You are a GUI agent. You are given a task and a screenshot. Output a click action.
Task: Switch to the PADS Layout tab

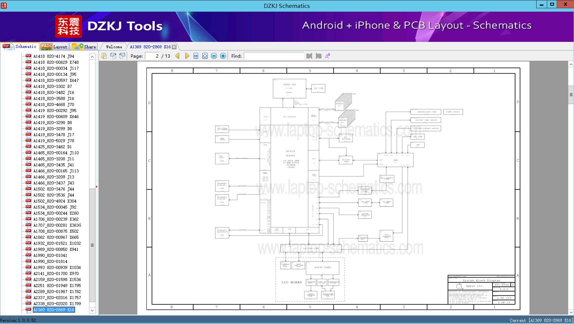54,47
